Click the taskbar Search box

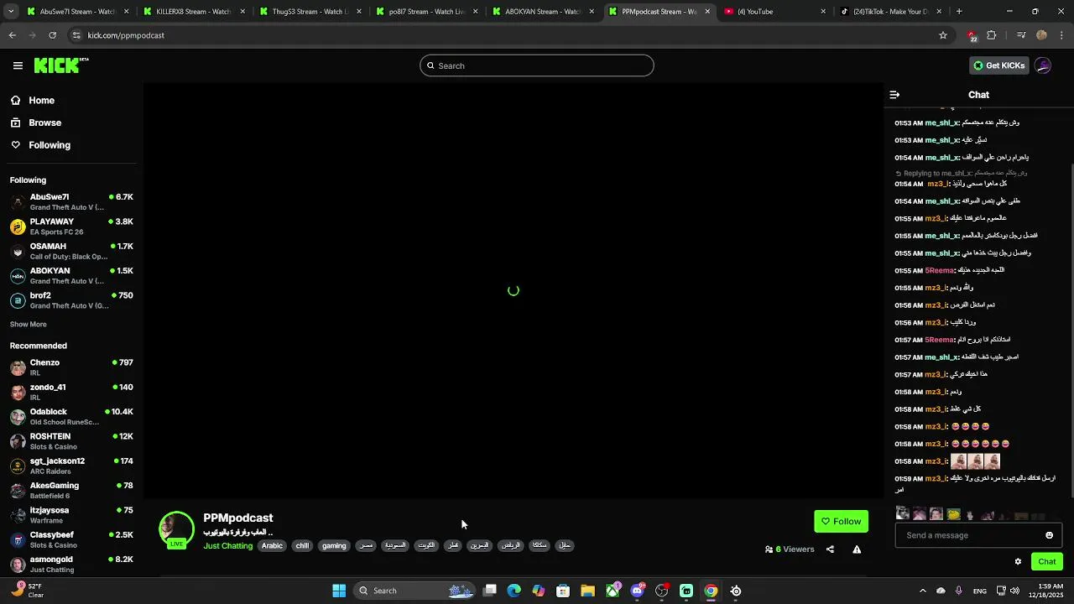(414, 591)
